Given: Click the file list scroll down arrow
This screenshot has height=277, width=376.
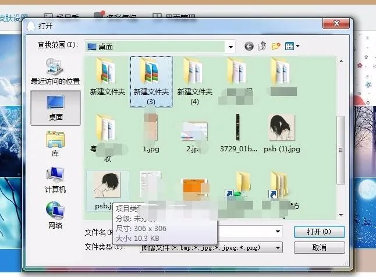Looking at the screenshot, I should pos(341,215).
